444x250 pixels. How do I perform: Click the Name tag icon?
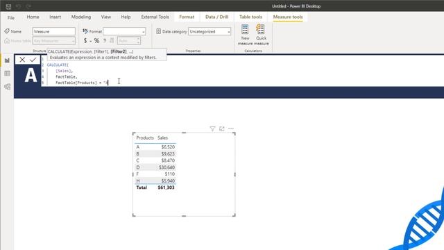[7, 31]
